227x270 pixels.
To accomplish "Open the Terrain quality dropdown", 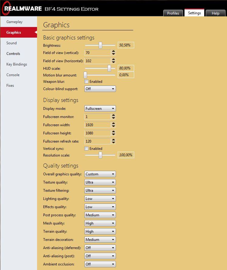I will 100,231.
